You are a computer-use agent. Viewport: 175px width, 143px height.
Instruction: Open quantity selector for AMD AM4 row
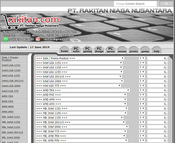pos(142,99)
